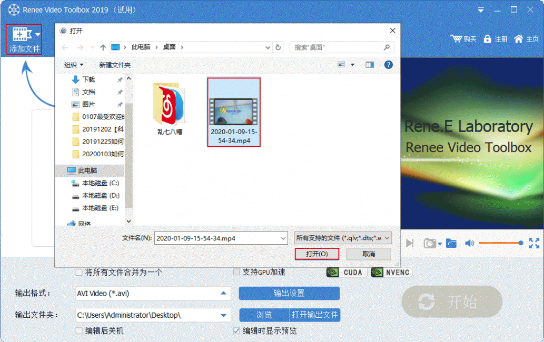Open the 20191225如何 folder in the sidebar
The width and height of the screenshot is (544, 342).
[x=98, y=142]
